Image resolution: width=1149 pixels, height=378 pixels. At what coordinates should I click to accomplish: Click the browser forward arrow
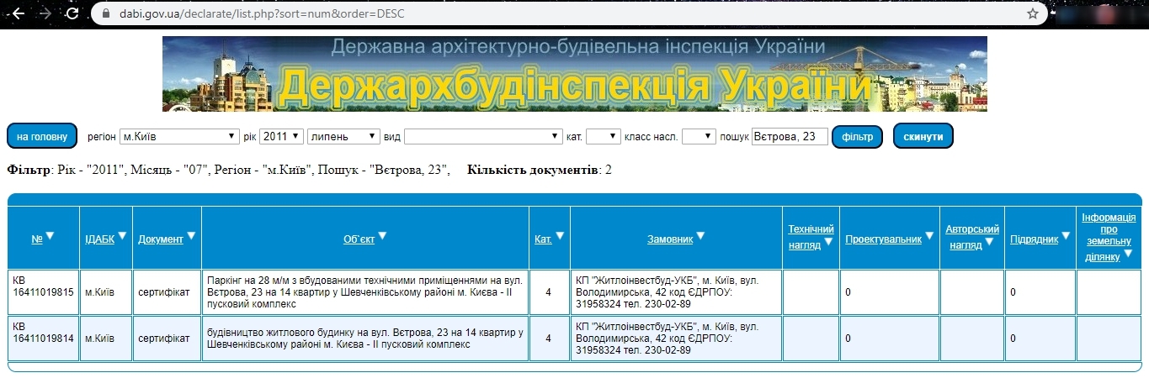pos(46,13)
